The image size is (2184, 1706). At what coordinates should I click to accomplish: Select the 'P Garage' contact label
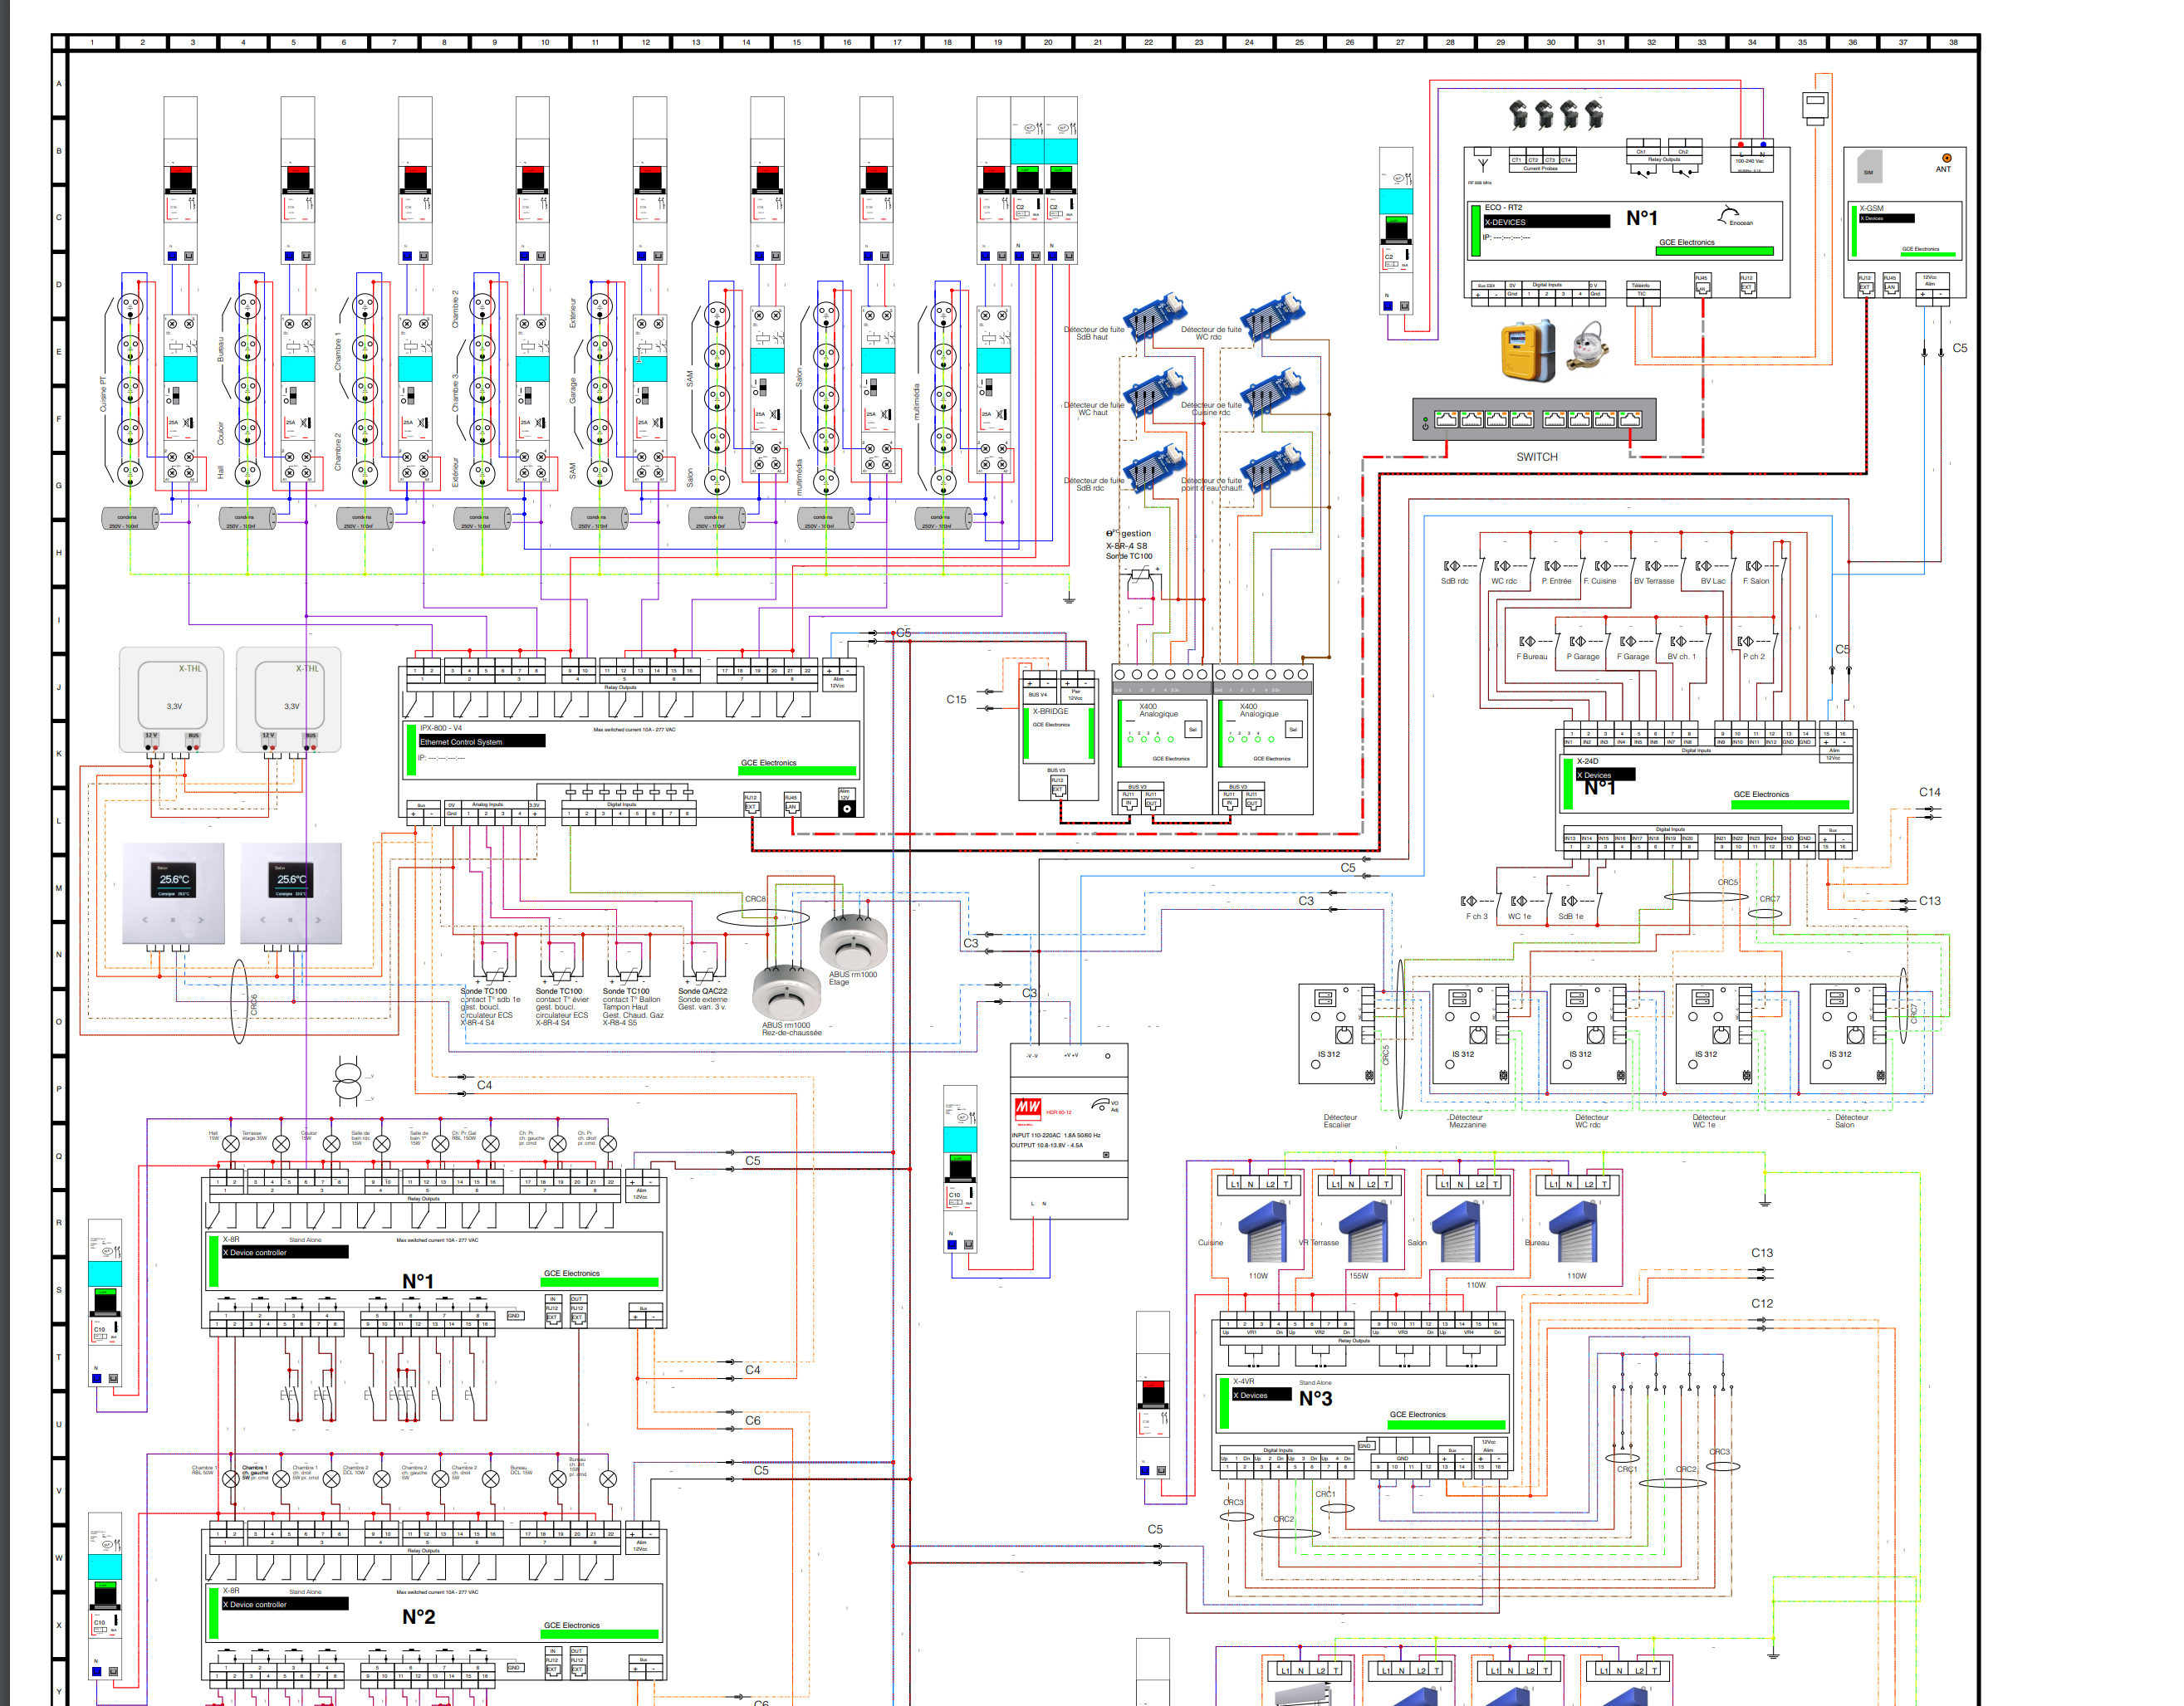pyautogui.click(x=1582, y=657)
